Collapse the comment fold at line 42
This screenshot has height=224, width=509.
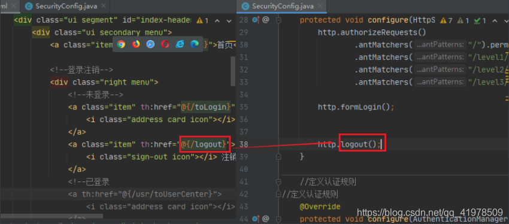278,194
